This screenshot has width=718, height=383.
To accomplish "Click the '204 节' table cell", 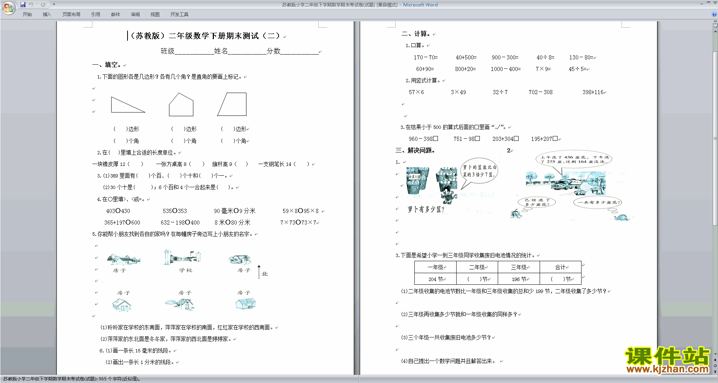I will tap(436, 279).
